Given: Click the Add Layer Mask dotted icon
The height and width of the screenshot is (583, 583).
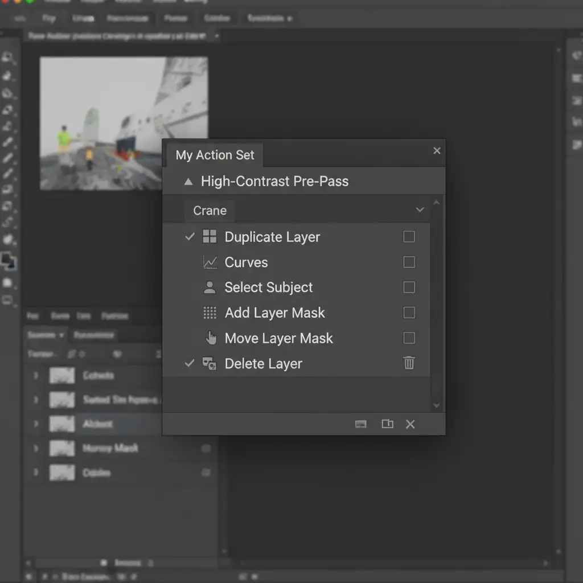Looking at the screenshot, I should (x=210, y=313).
